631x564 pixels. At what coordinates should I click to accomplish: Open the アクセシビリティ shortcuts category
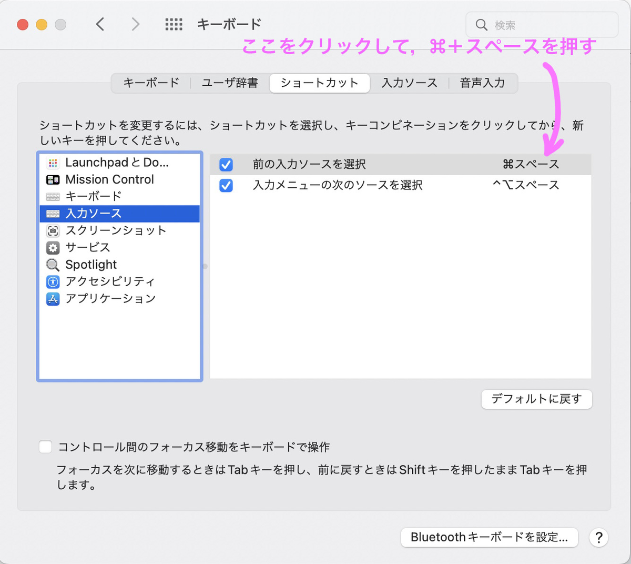coord(53,281)
